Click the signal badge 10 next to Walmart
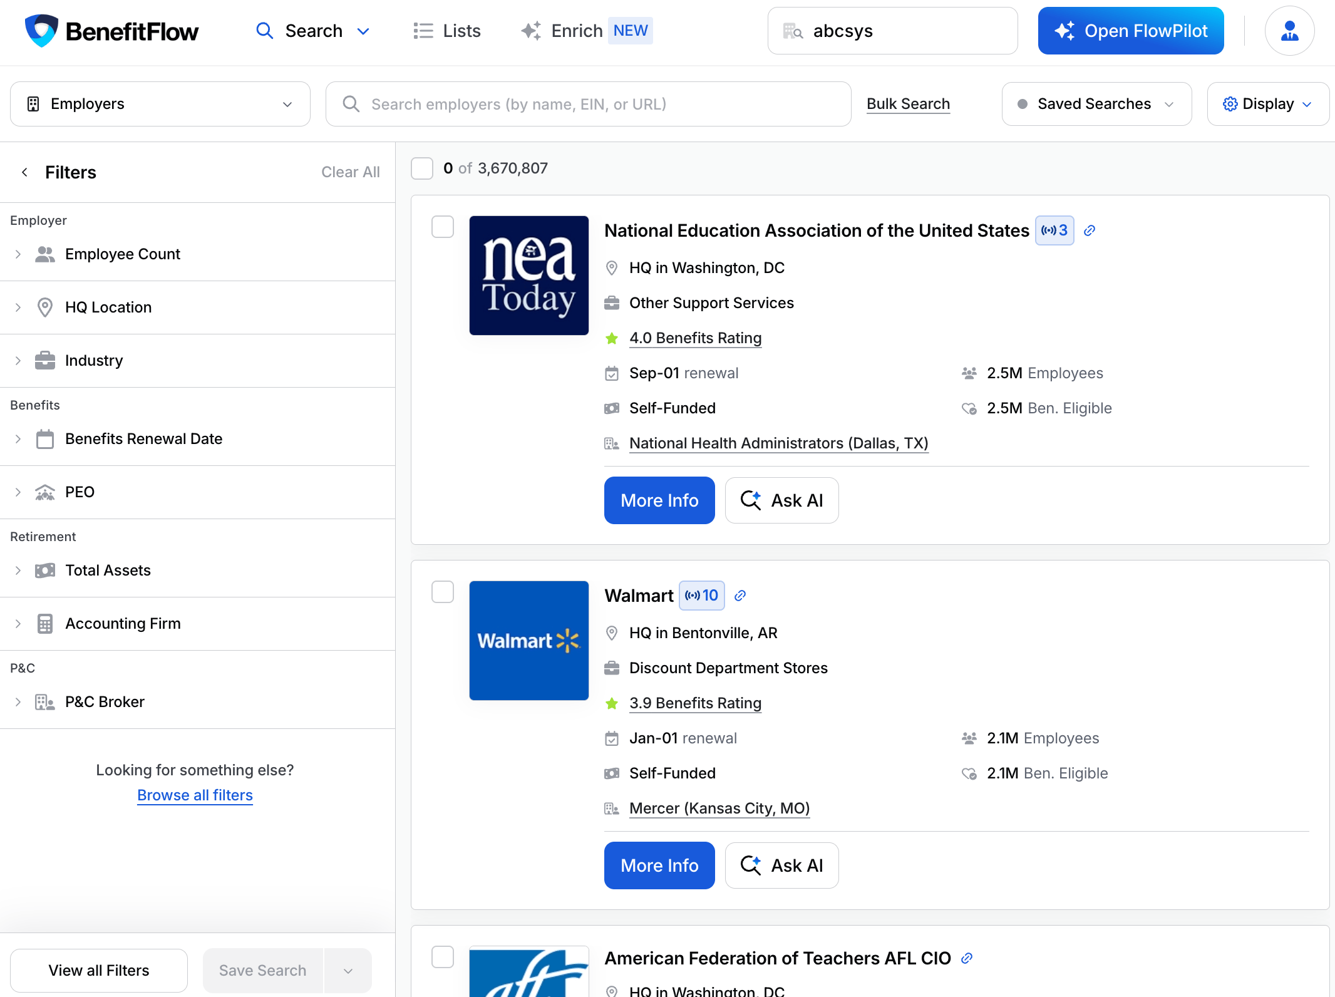Screen dimensions: 1335x997 [702, 596]
